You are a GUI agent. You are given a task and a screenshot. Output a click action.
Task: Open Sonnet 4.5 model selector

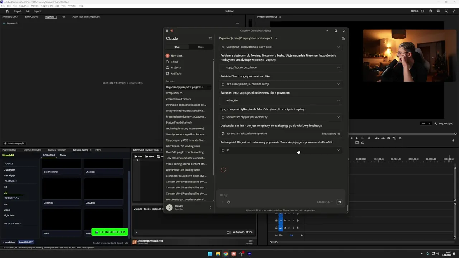pyautogui.click(x=325, y=202)
